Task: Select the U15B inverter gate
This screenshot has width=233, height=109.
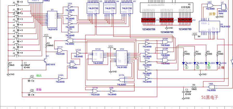Action: point(148,62)
